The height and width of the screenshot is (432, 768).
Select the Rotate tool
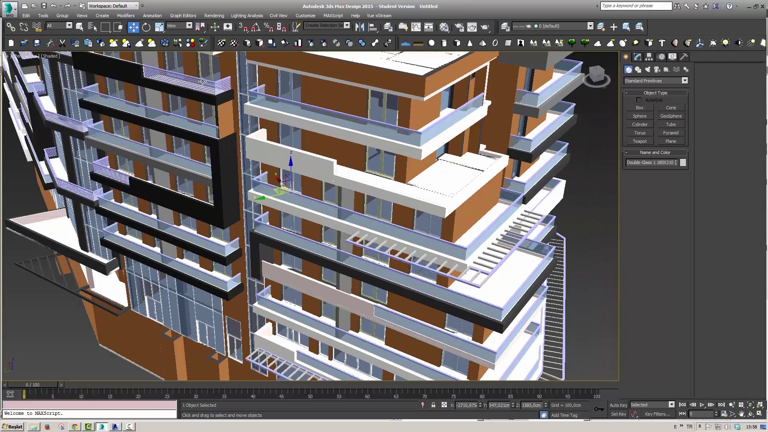coord(146,27)
